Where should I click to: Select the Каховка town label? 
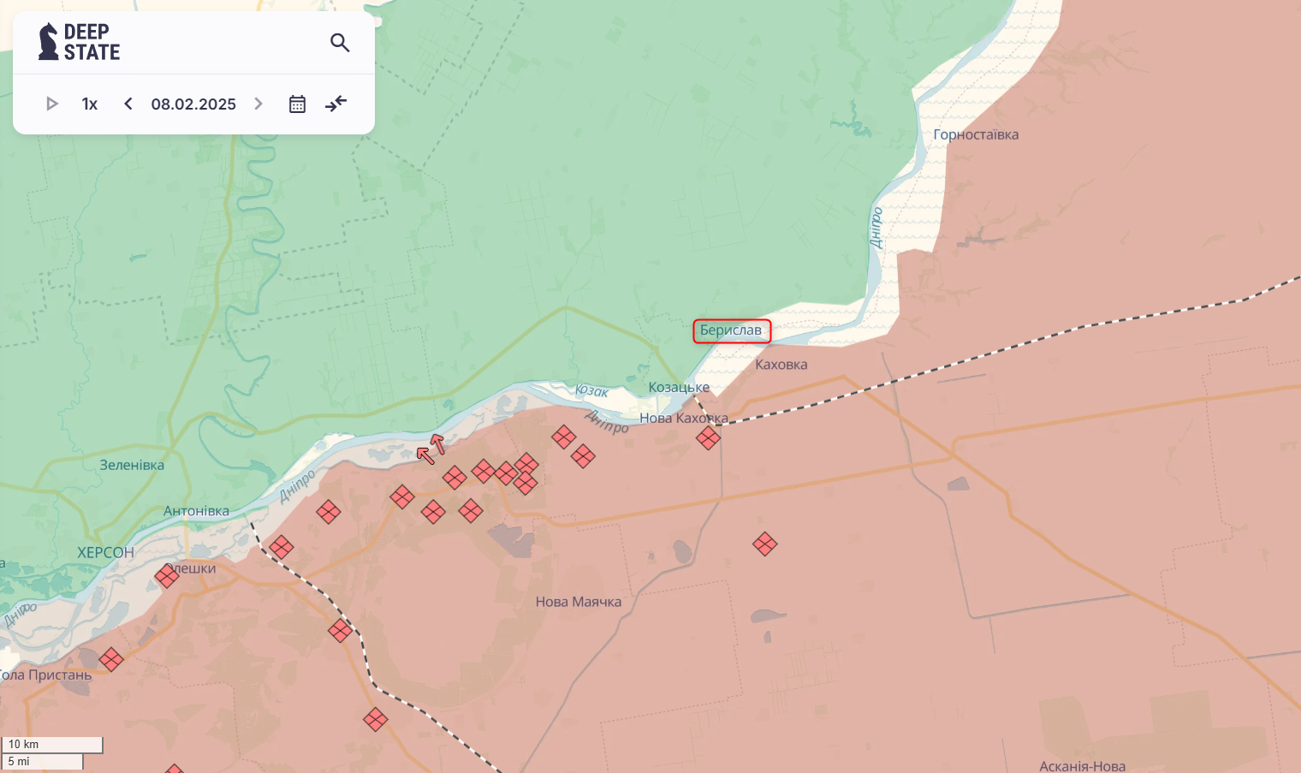pyautogui.click(x=781, y=365)
